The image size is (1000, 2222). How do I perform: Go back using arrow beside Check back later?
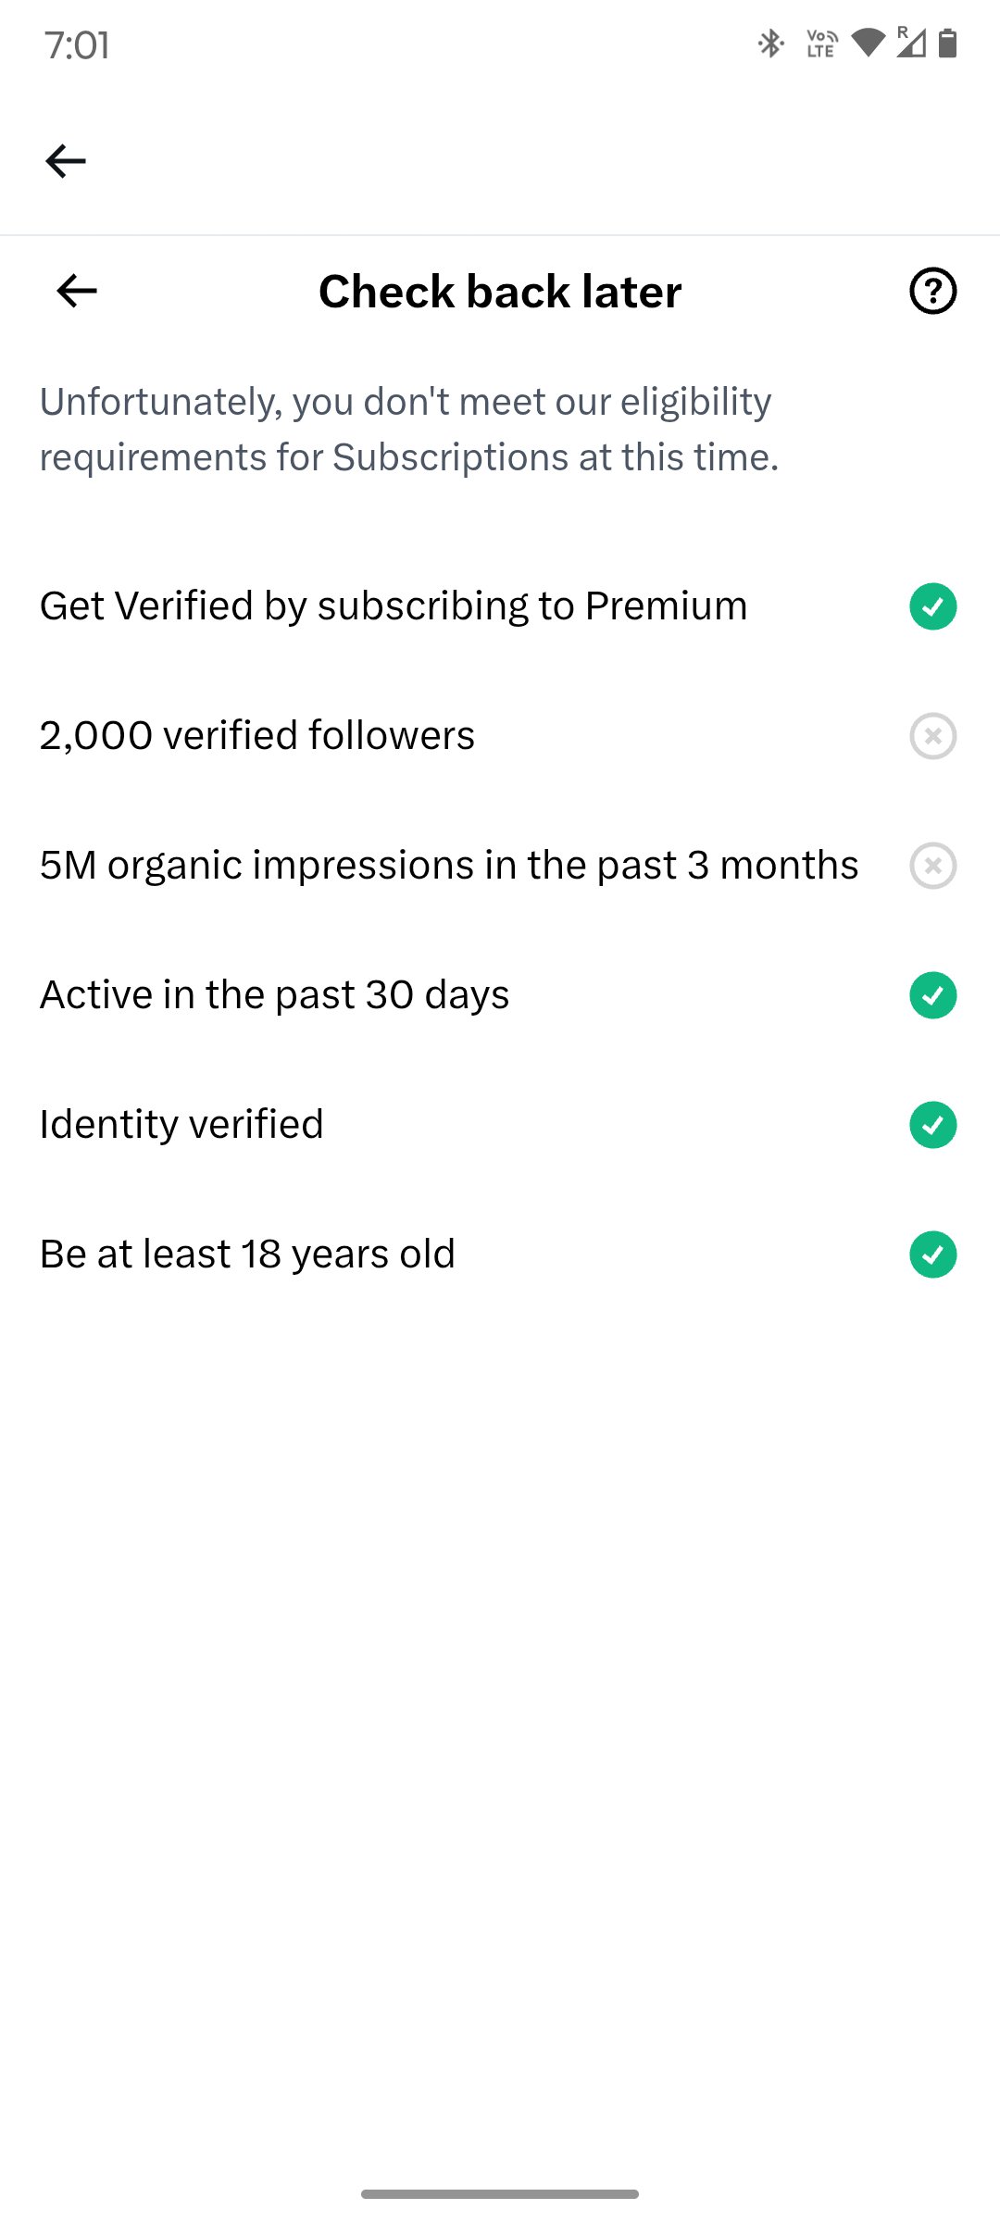(77, 291)
